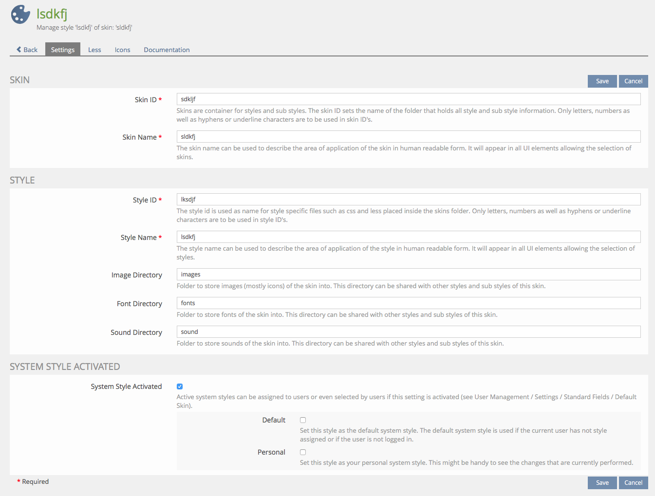Go back using the Back arrow
Image resolution: width=655 pixels, height=496 pixels.
click(27, 50)
